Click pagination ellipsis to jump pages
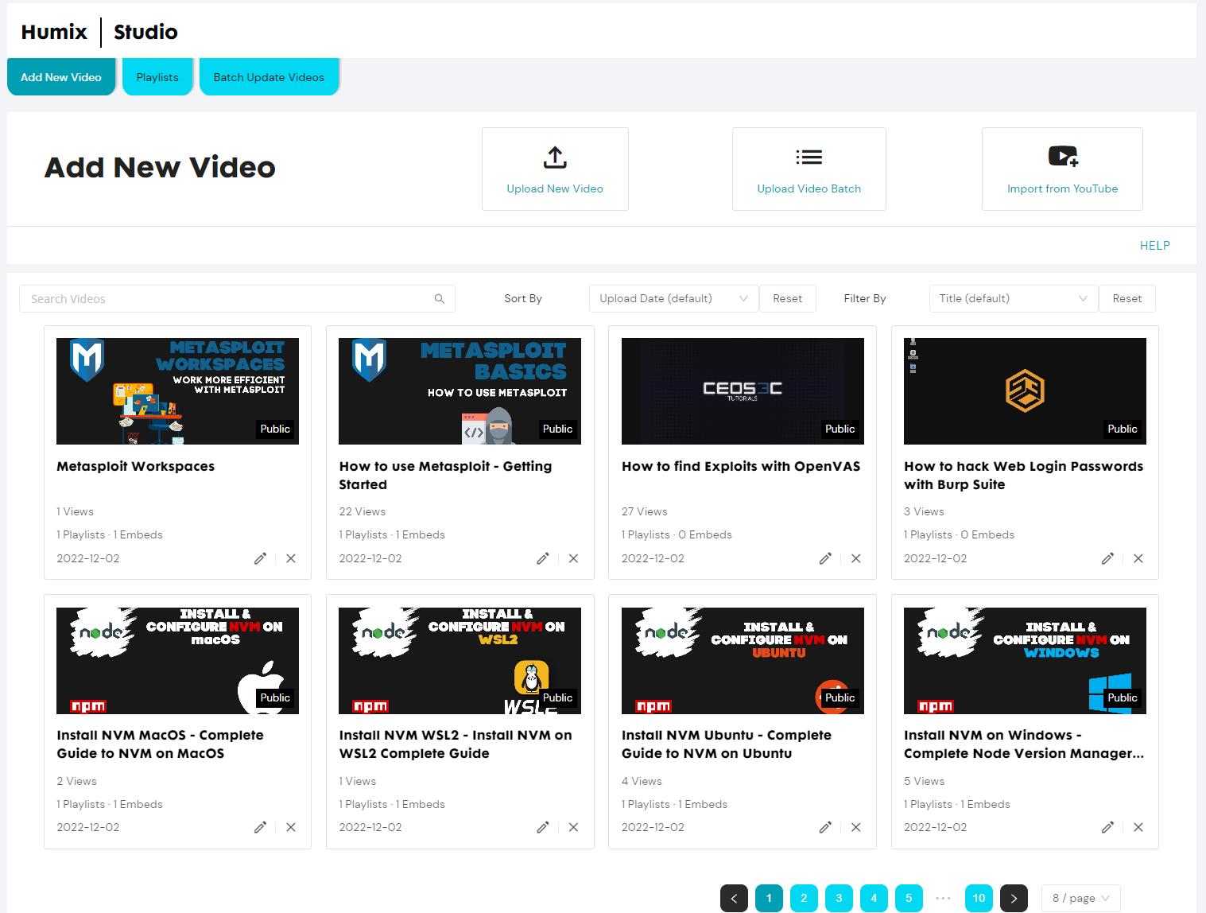1206x913 pixels. pyautogui.click(x=944, y=899)
